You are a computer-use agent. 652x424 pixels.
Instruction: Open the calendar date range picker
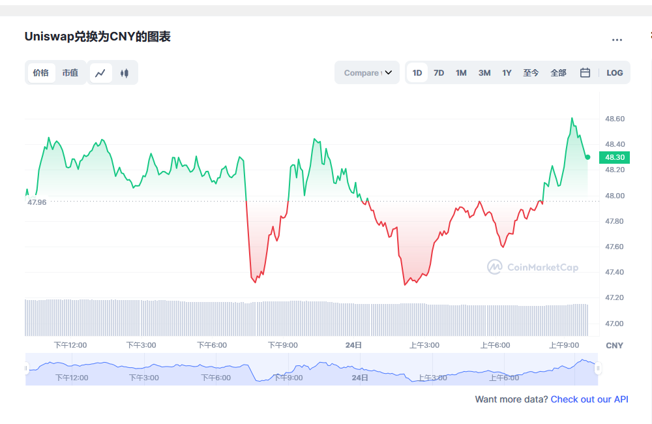(585, 73)
